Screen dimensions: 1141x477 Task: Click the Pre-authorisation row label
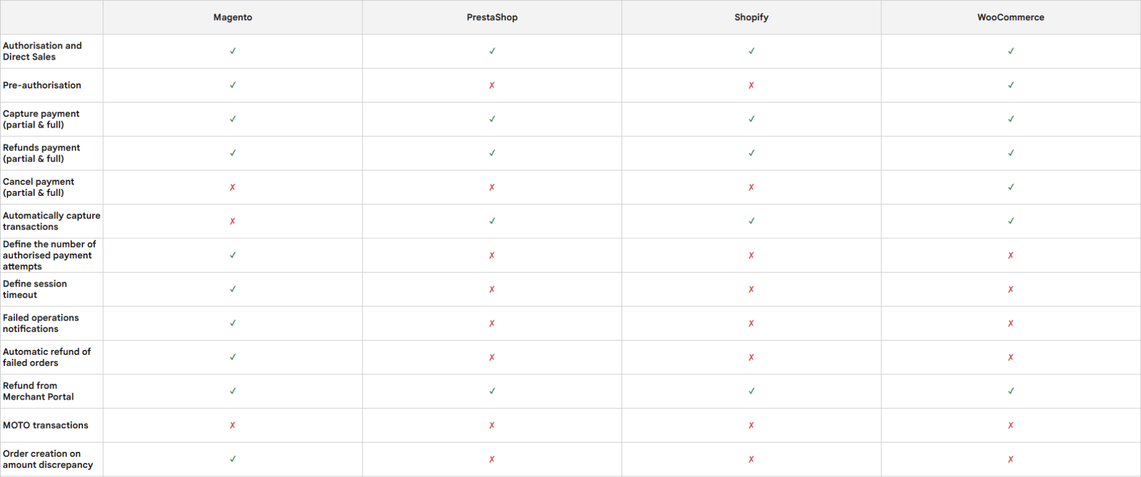pyautogui.click(x=42, y=85)
